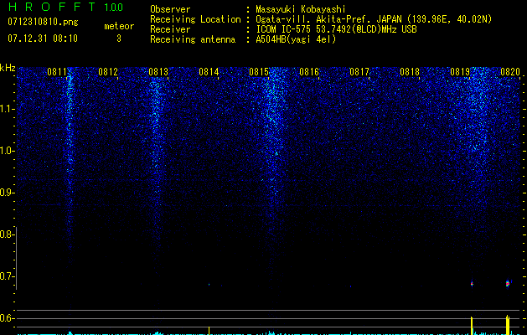Viewport: 527px width, 335px height.
Task: Click the 'Receiving Location' label
Action: pyautogui.click(x=195, y=19)
